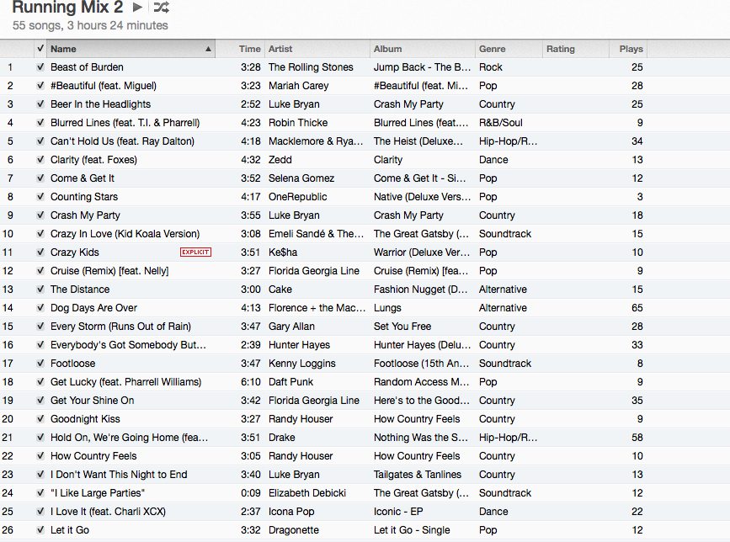Uncheck the Beast of Burden song
The image size is (730, 542).
(40, 67)
